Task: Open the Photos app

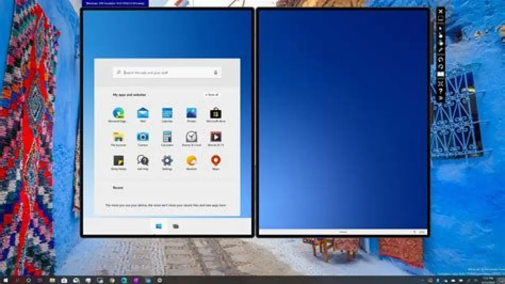Action: tap(191, 113)
